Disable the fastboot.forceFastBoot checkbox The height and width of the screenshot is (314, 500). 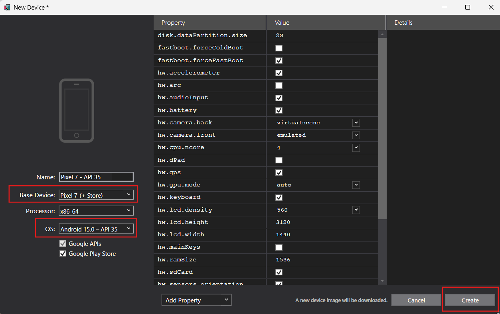[x=279, y=60]
